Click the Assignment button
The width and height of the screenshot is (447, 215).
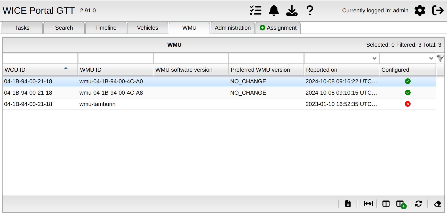(x=278, y=28)
